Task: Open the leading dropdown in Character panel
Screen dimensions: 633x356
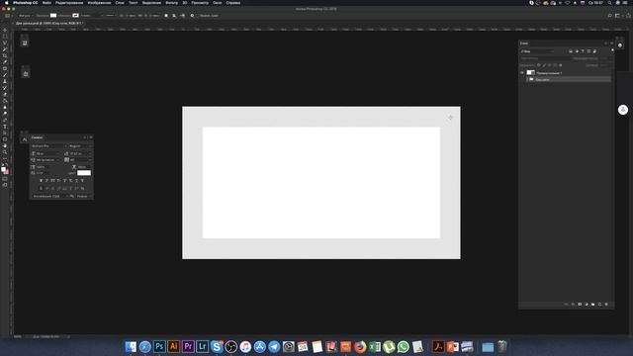Action: pos(81,154)
